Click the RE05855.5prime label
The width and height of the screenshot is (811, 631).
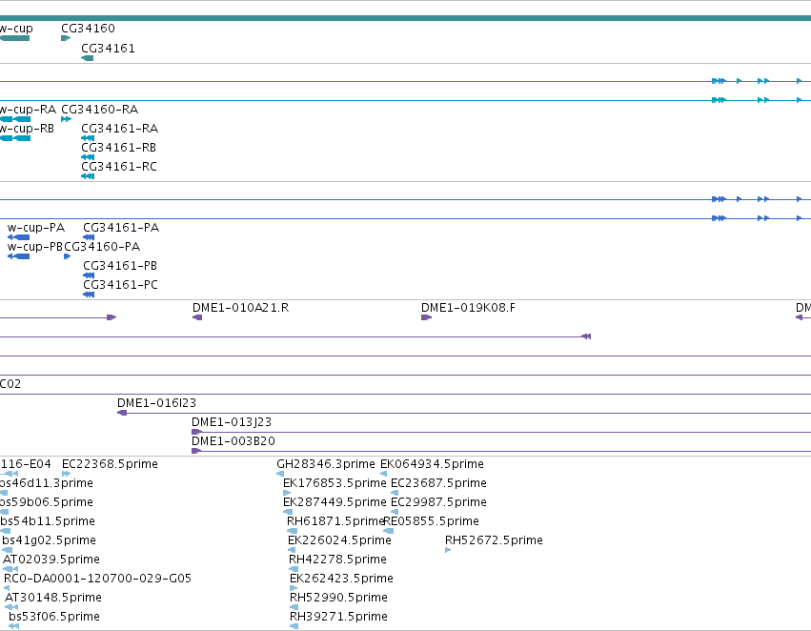tap(432, 522)
